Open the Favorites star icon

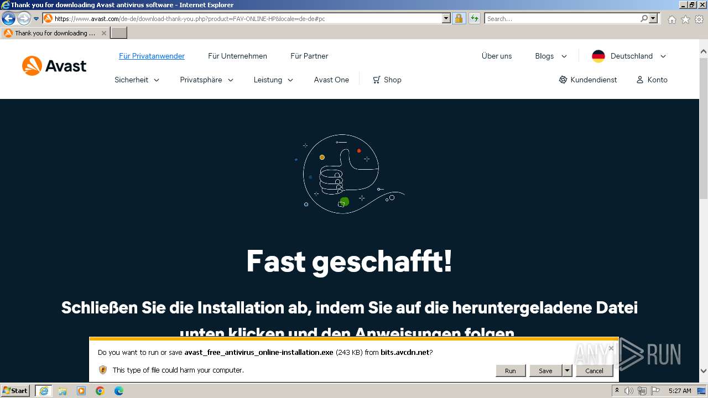[x=685, y=19]
